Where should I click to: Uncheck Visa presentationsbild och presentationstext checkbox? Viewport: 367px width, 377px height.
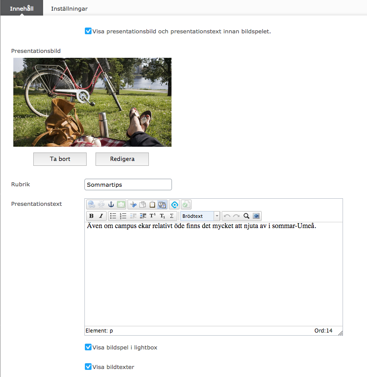pyautogui.click(x=88, y=31)
